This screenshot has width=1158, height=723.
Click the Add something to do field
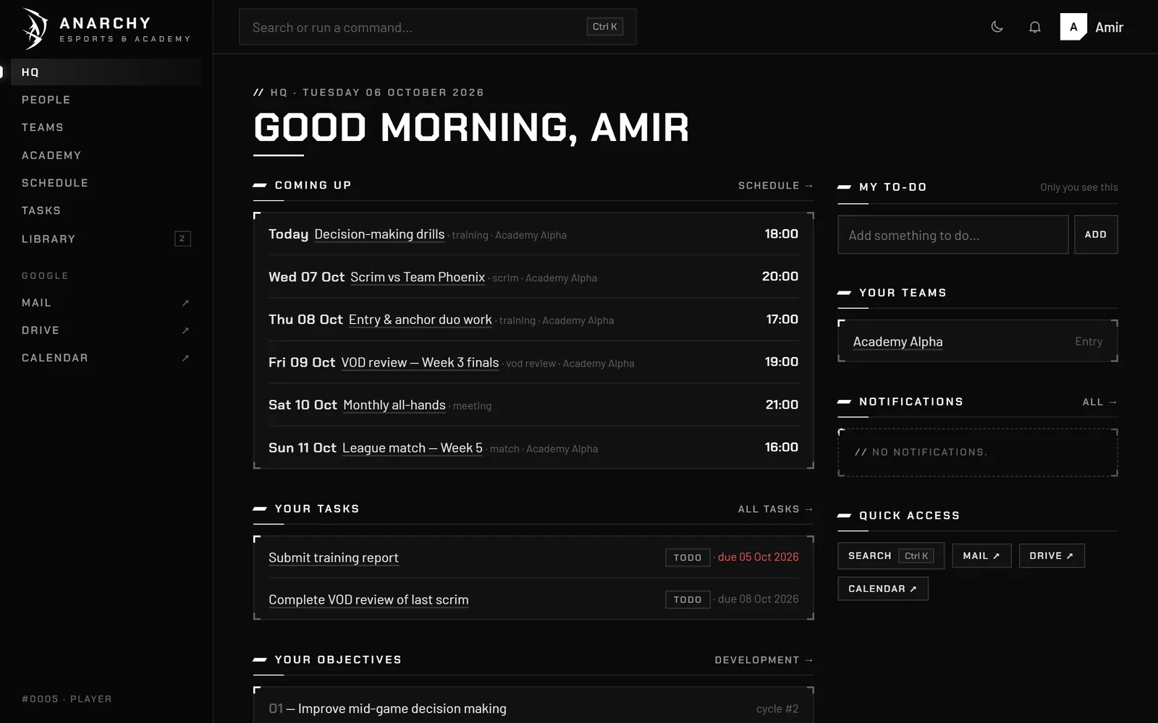click(x=952, y=235)
